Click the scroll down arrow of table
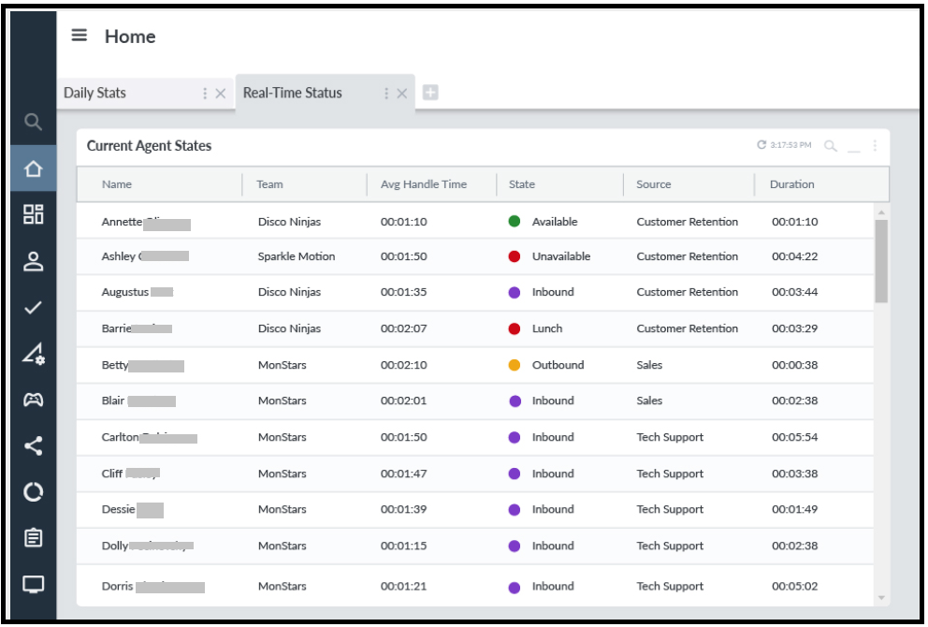The width and height of the screenshot is (928, 627). [x=881, y=598]
